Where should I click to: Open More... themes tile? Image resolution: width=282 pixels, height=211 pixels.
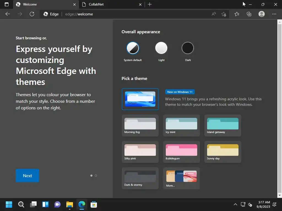tap(181, 178)
